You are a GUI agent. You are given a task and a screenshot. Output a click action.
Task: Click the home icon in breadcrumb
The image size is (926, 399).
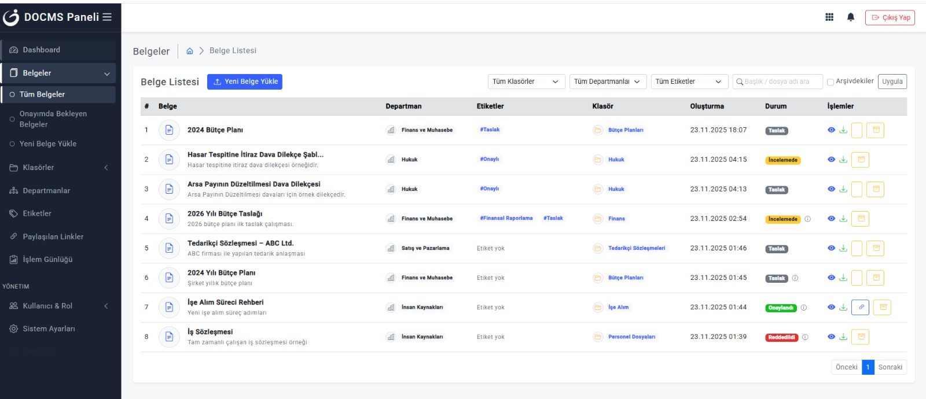(189, 51)
